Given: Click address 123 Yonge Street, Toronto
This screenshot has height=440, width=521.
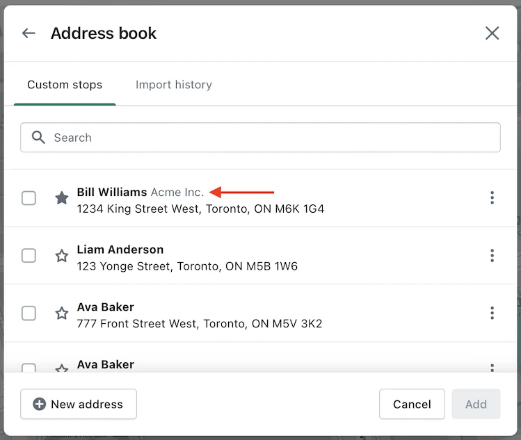Looking at the screenshot, I should [187, 266].
